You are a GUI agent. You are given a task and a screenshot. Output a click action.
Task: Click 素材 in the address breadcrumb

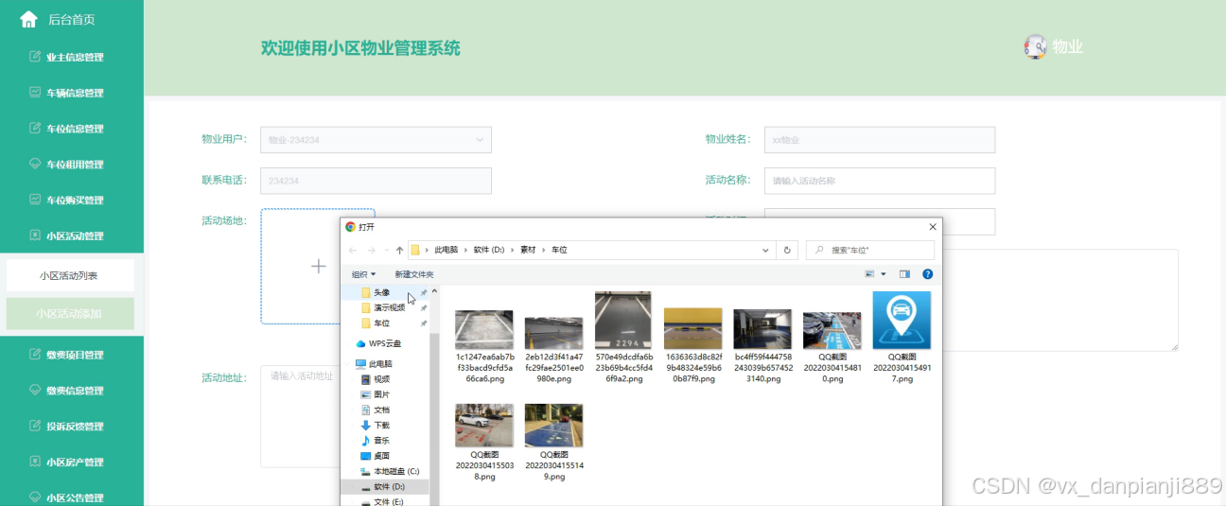point(527,250)
